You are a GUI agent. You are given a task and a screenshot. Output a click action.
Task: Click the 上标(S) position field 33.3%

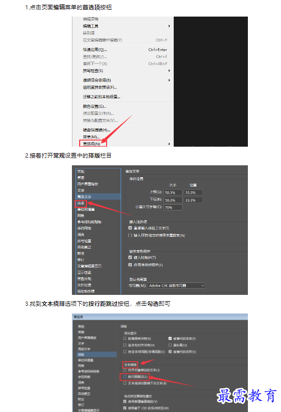[x=194, y=193]
